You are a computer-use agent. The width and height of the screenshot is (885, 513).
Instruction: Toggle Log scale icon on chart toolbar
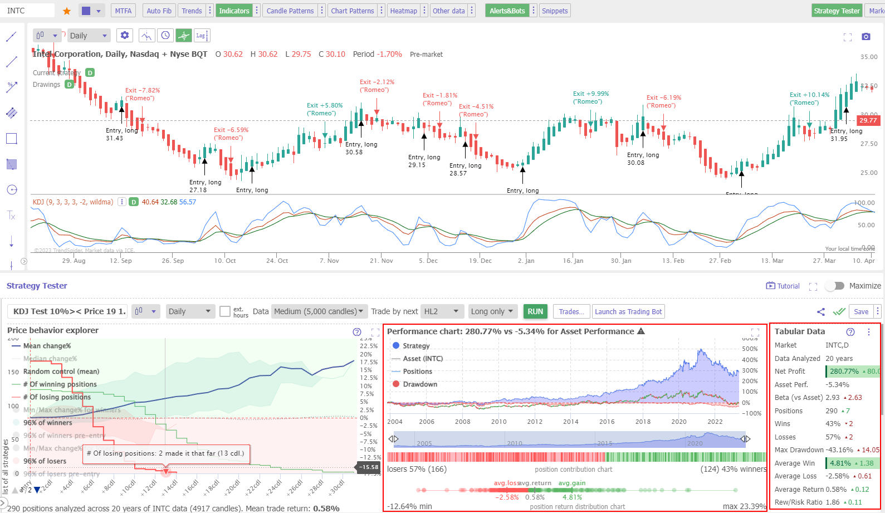coord(202,36)
